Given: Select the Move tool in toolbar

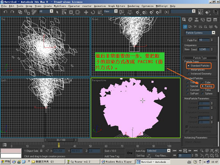Looking at the screenshot, I should pos(86,12).
